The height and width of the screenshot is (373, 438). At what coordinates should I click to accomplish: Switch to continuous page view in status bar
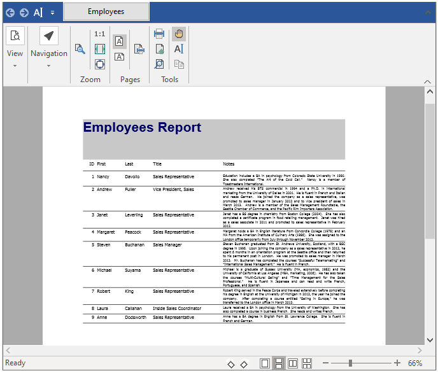pos(279,363)
